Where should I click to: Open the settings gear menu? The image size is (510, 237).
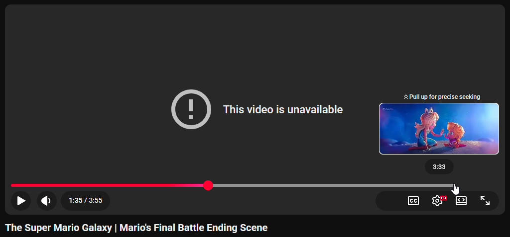(437, 201)
